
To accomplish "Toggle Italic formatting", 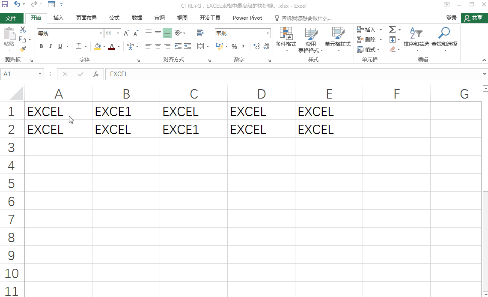I will pos(51,46).
